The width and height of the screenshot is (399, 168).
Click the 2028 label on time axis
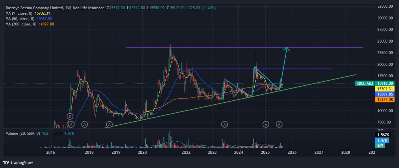pyautogui.click(x=345, y=152)
